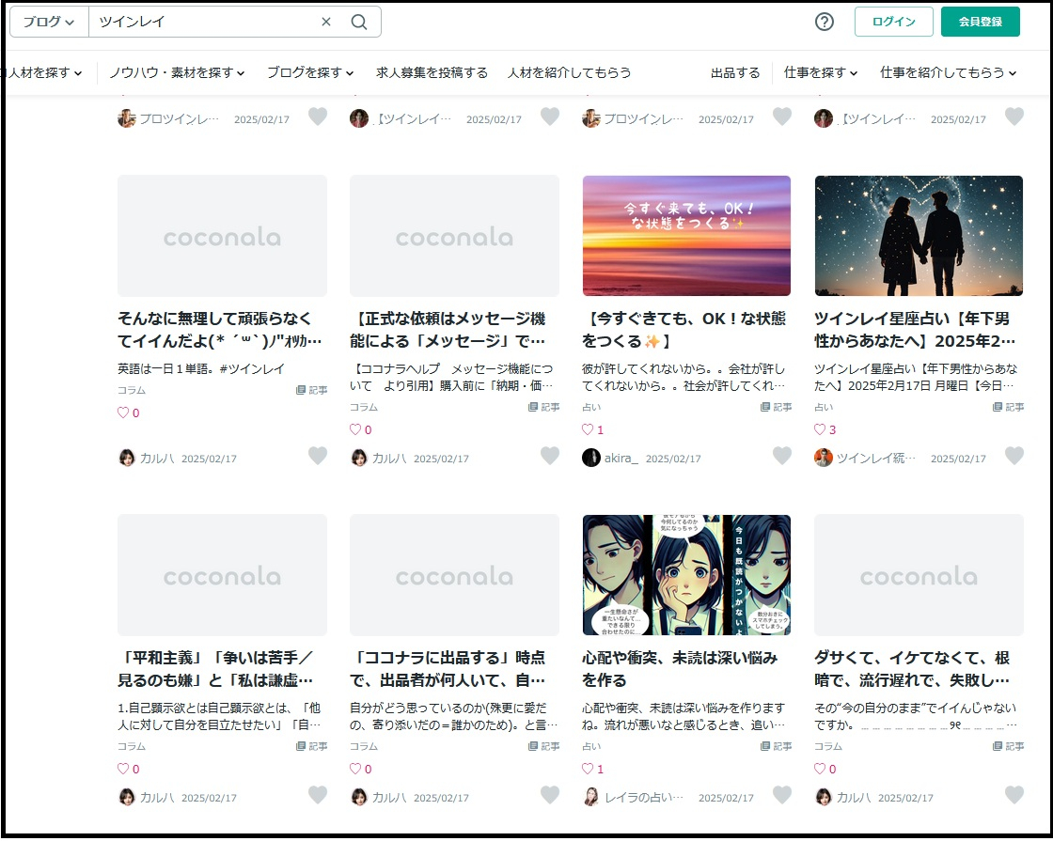This screenshot has height=841, width=1053.
Task: Open title ダサくて、イケてなくて、根暗で
Action: (x=912, y=669)
